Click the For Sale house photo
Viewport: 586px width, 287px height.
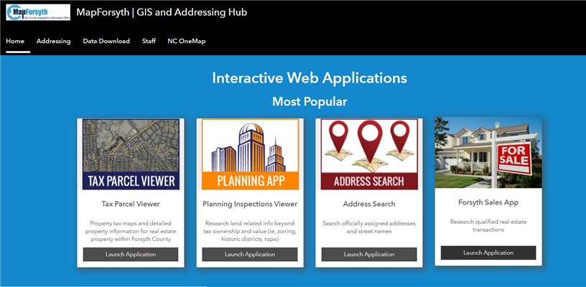[488, 153]
